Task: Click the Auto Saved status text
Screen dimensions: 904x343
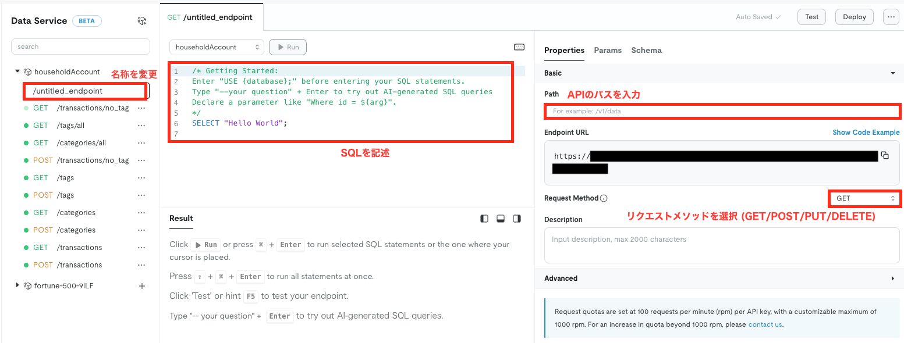Action: [x=758, y=17]
